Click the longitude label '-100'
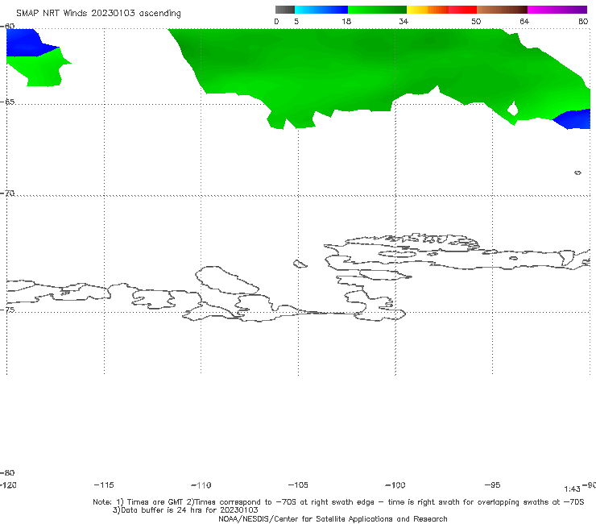Screen dimensions: 596x524 coord(395,484)
